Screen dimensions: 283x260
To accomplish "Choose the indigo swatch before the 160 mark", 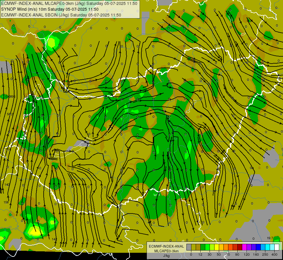I will point(254,247).
